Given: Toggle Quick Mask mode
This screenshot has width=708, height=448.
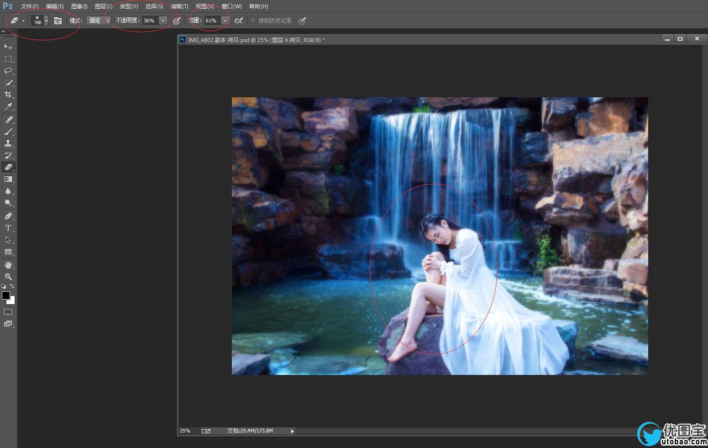Looking at the screenshot, I should pos(8,312).
